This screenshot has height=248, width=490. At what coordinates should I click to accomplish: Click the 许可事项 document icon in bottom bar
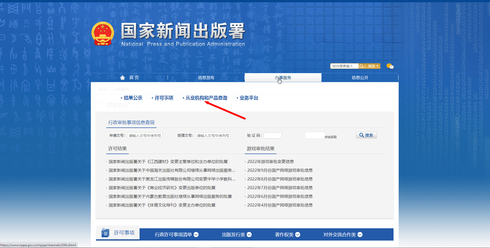pos(105,233)
